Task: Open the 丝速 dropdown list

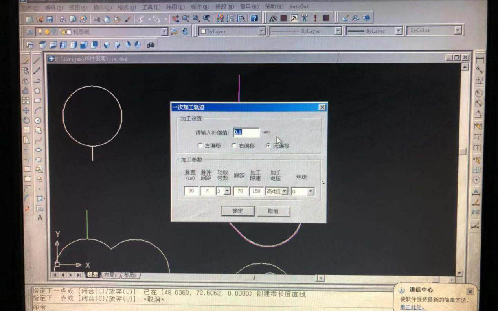Action: click(311, 191)
